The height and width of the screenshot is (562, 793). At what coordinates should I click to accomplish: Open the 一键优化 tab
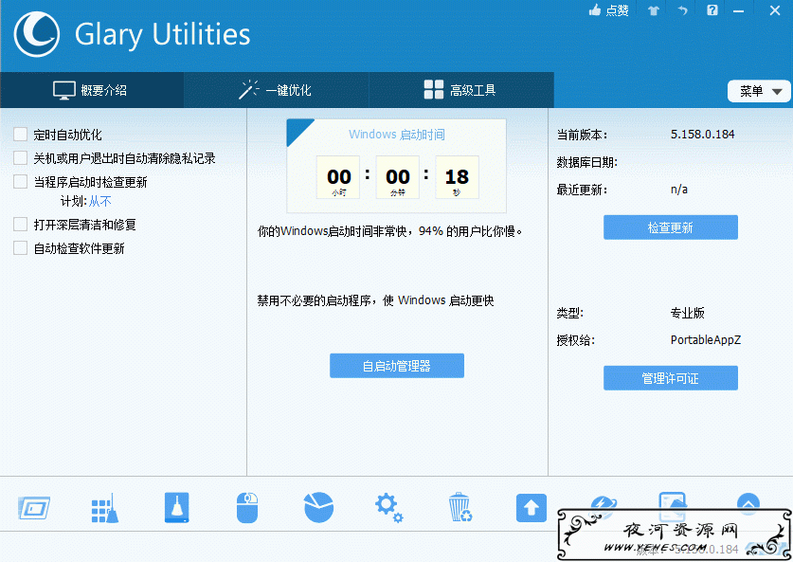276,90
